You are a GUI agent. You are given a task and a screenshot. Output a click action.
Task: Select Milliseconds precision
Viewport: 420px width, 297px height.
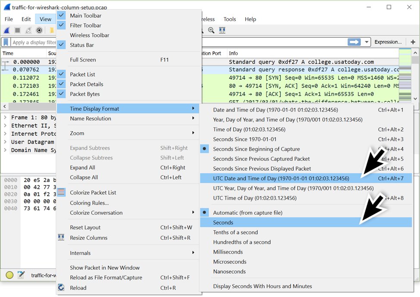(x=306, y=252)
